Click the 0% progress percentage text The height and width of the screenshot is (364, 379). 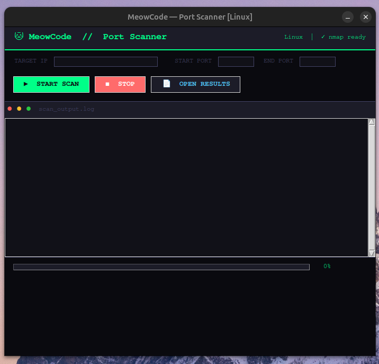[327, 266]
